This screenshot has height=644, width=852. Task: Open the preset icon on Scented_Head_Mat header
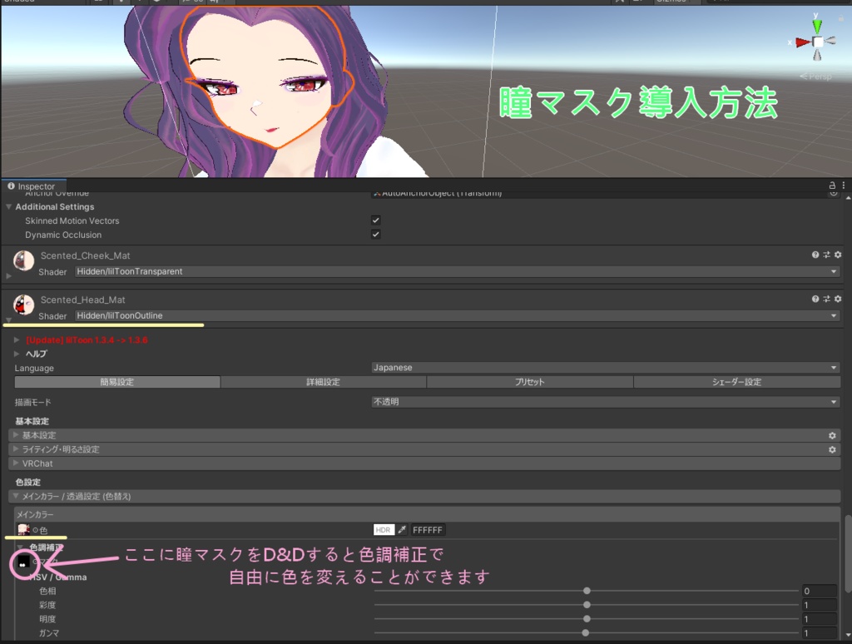(828, 299)
